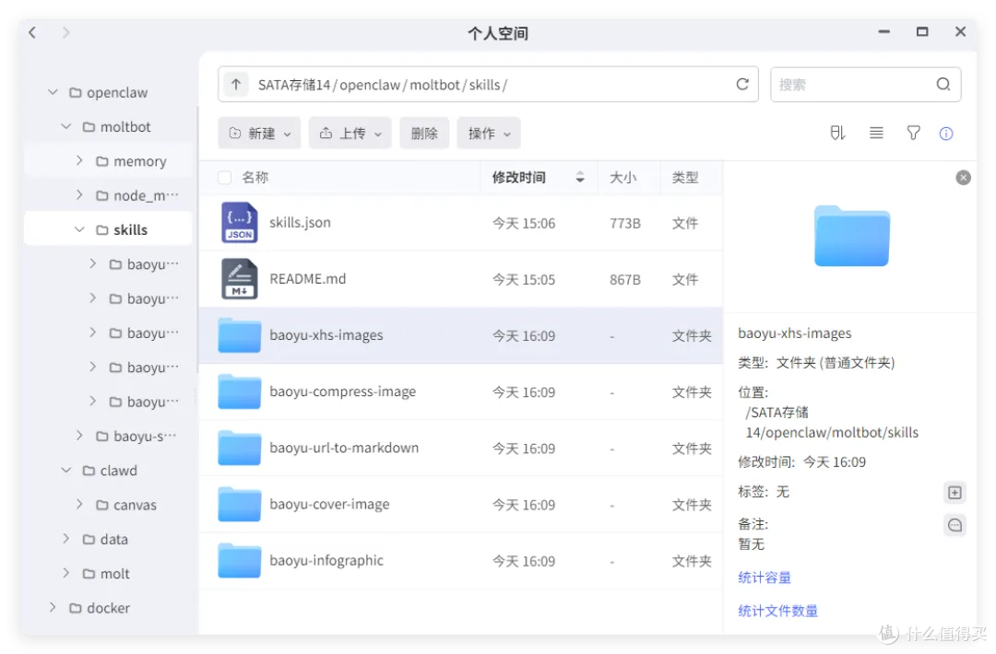Close the details panel
Image resolution: width=996 pixels, height=654 pixels.
pyautogui.click(x=963, y=178)
